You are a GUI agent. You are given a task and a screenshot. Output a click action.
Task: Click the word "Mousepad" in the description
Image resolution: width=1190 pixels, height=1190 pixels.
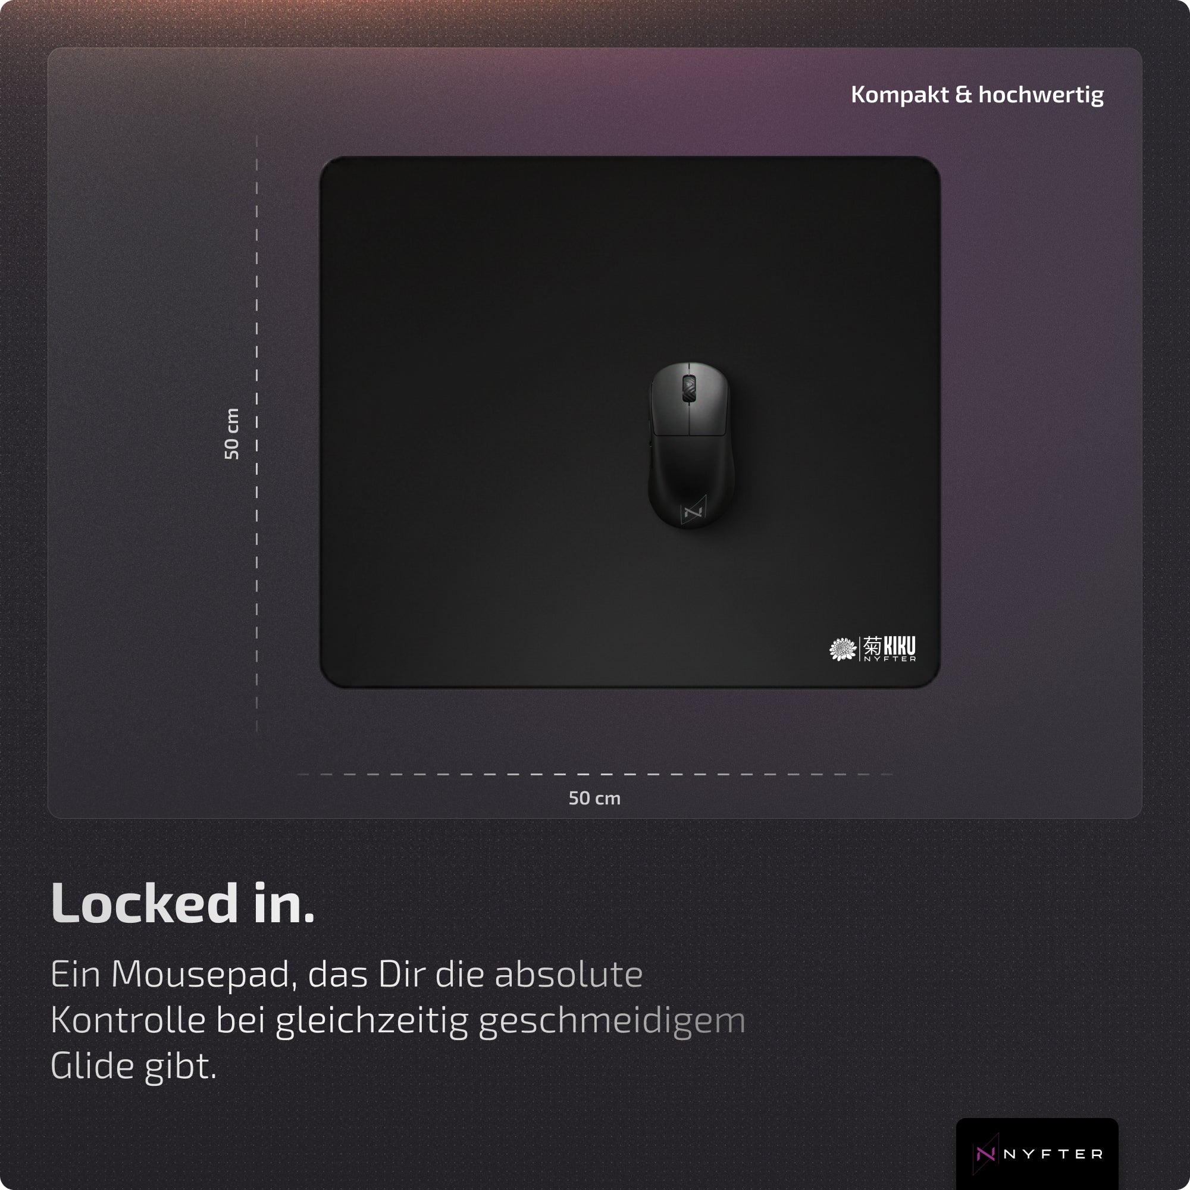click(x=199, y=975)
